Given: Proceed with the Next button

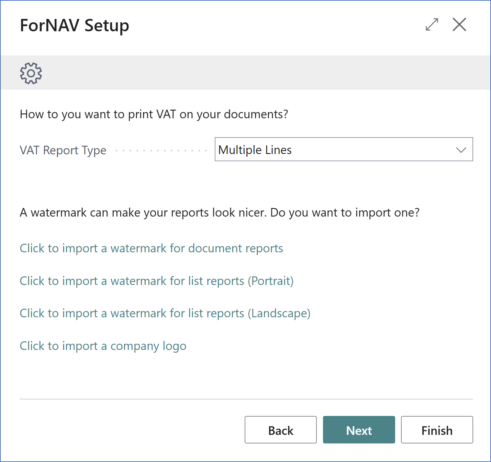Looking at the screenshot, I should point(359,430).
